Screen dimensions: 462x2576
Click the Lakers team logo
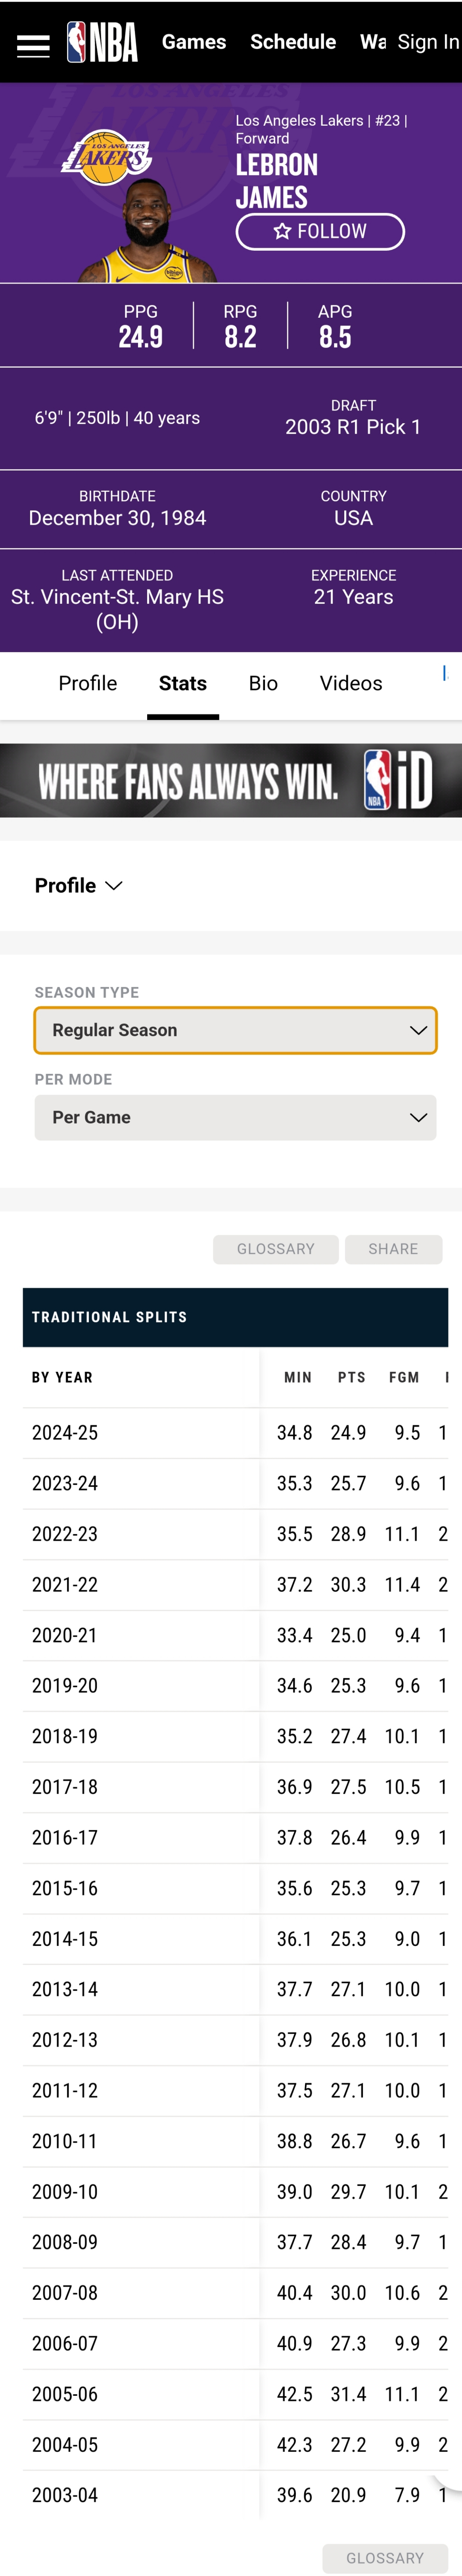point(106,157)
